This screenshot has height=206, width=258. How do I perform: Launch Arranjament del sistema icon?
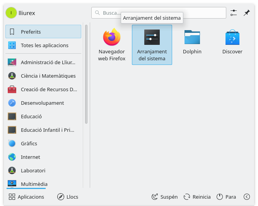click(x=152, y=44)
